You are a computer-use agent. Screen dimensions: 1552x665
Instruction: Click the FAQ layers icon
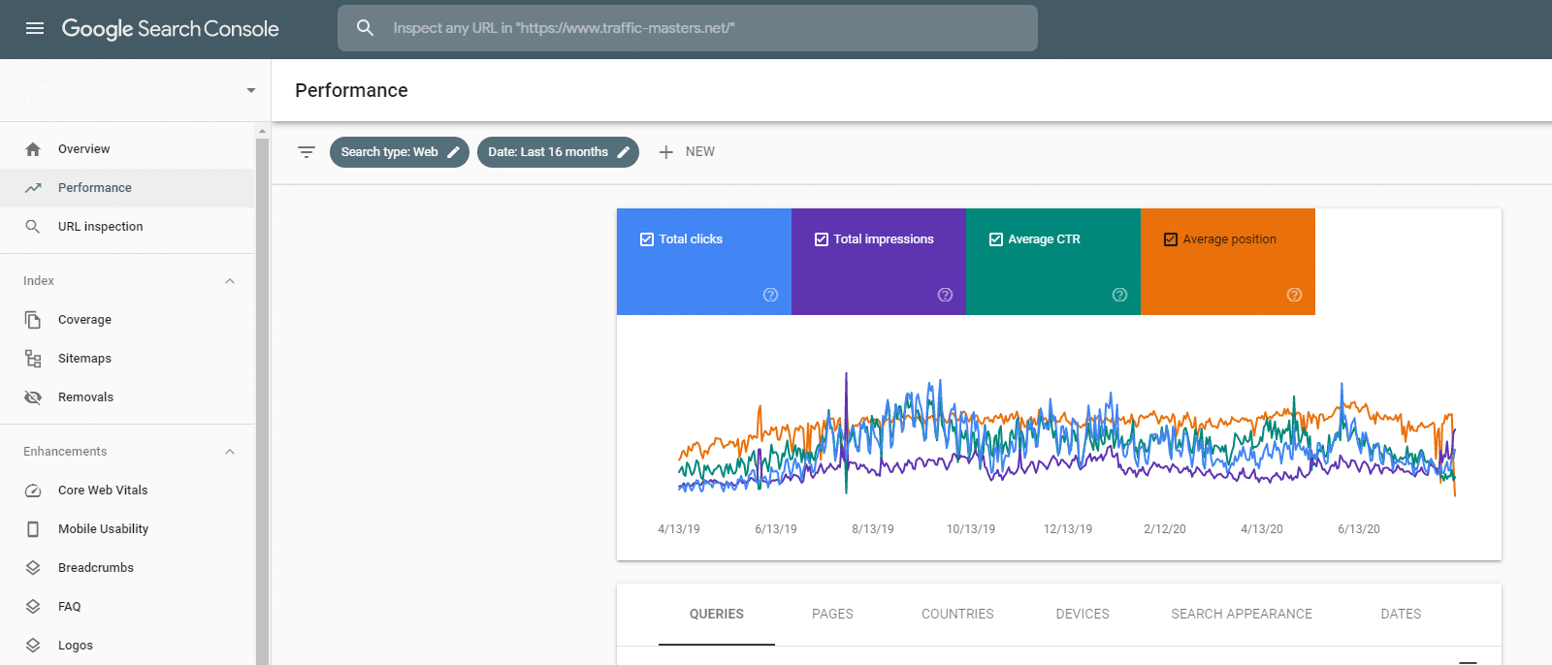33,607
